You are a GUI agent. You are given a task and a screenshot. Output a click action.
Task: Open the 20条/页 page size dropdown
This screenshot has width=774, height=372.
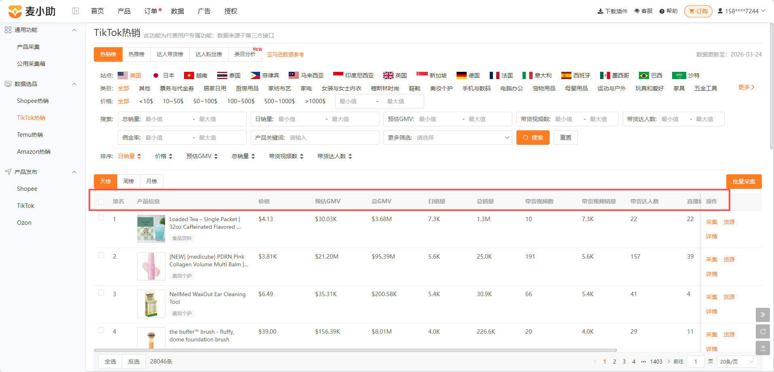737,362
